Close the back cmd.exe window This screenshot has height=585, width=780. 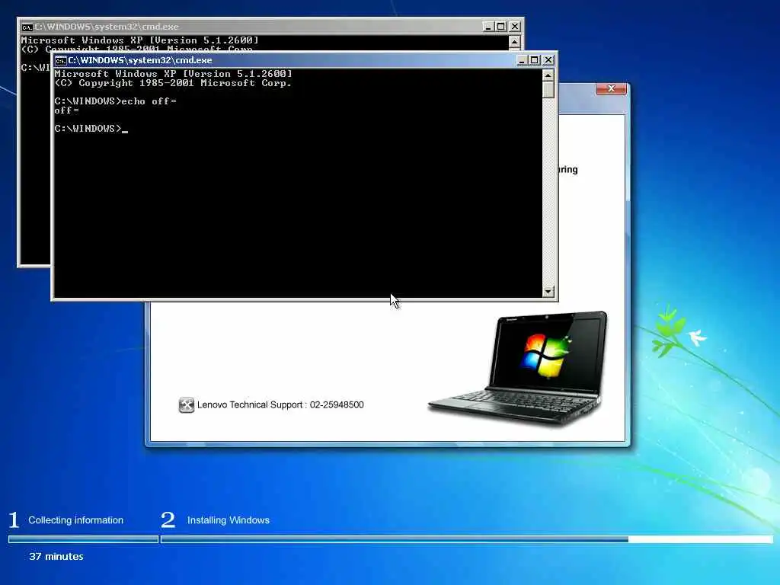(515, 27)
